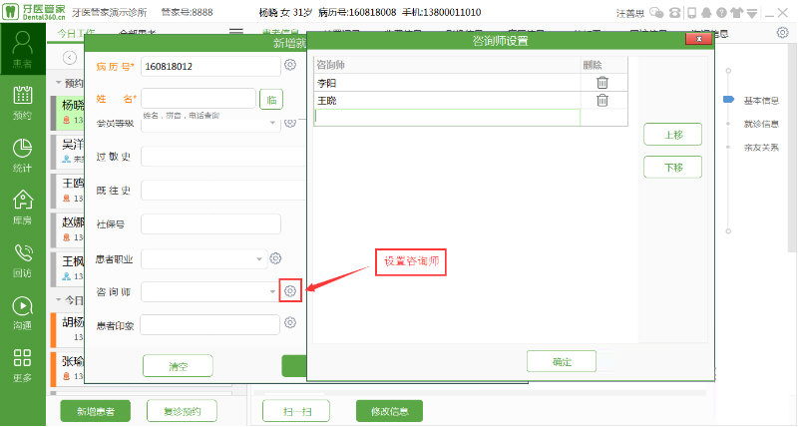The width and height of the screenshot is (799, 427).
Task: Click the 修改信息 button
Action: [389, 411]
